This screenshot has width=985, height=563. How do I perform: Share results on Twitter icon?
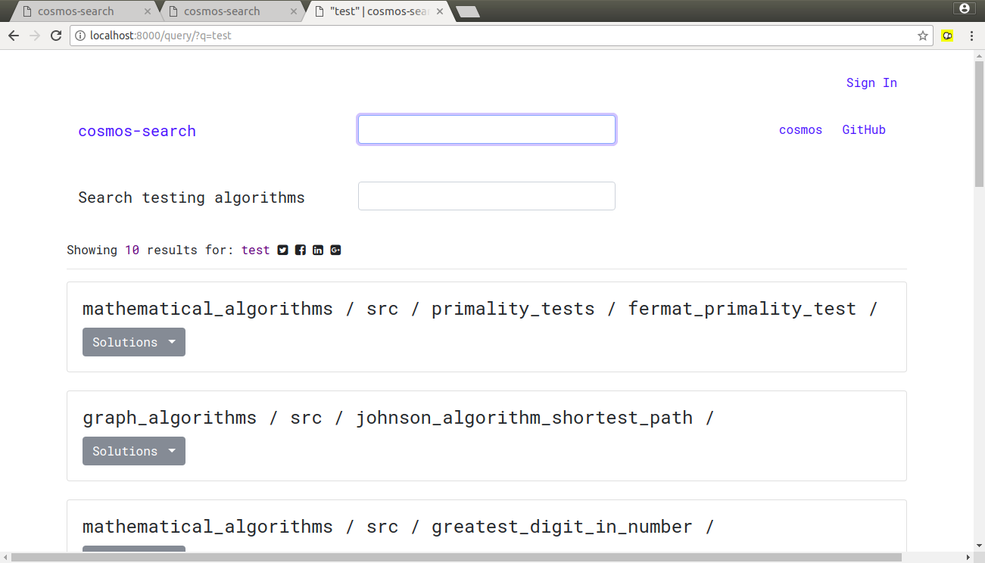tap(282, 250)
